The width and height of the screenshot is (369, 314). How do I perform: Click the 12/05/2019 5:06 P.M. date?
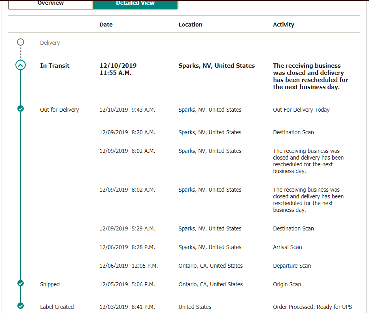(127, 284)
